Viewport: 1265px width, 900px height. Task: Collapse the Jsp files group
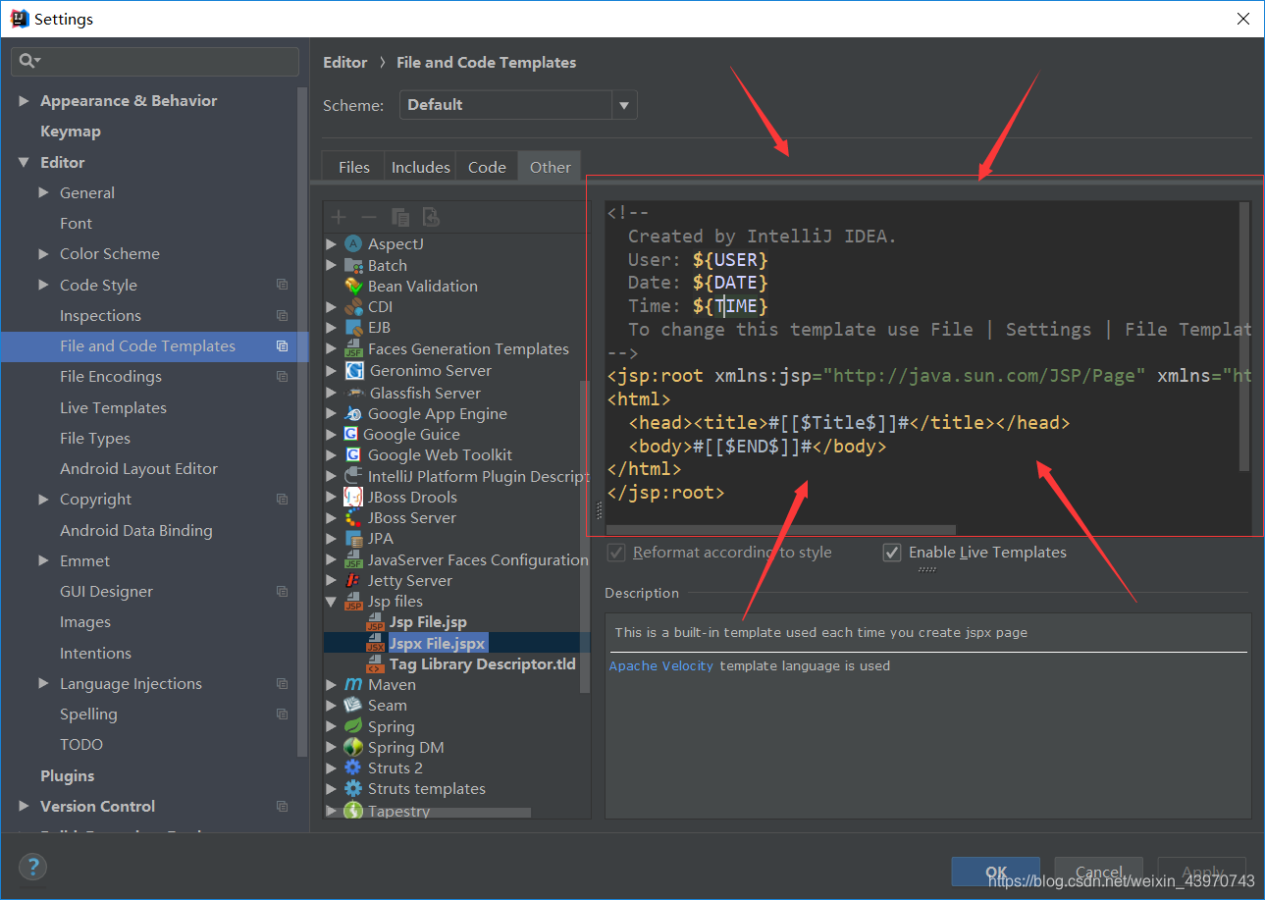pos(332,602)
